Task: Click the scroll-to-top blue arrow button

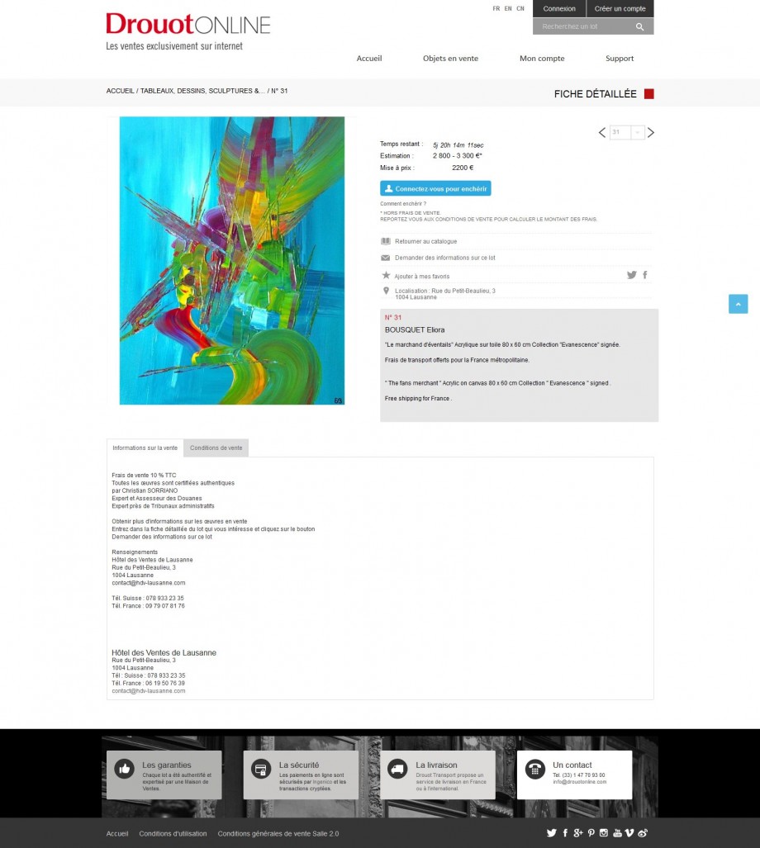Action: tap(738, 304)
